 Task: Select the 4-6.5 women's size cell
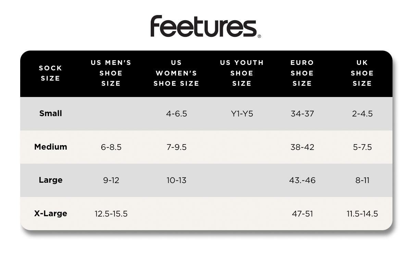pyautogui.click(x=177, y=114)
